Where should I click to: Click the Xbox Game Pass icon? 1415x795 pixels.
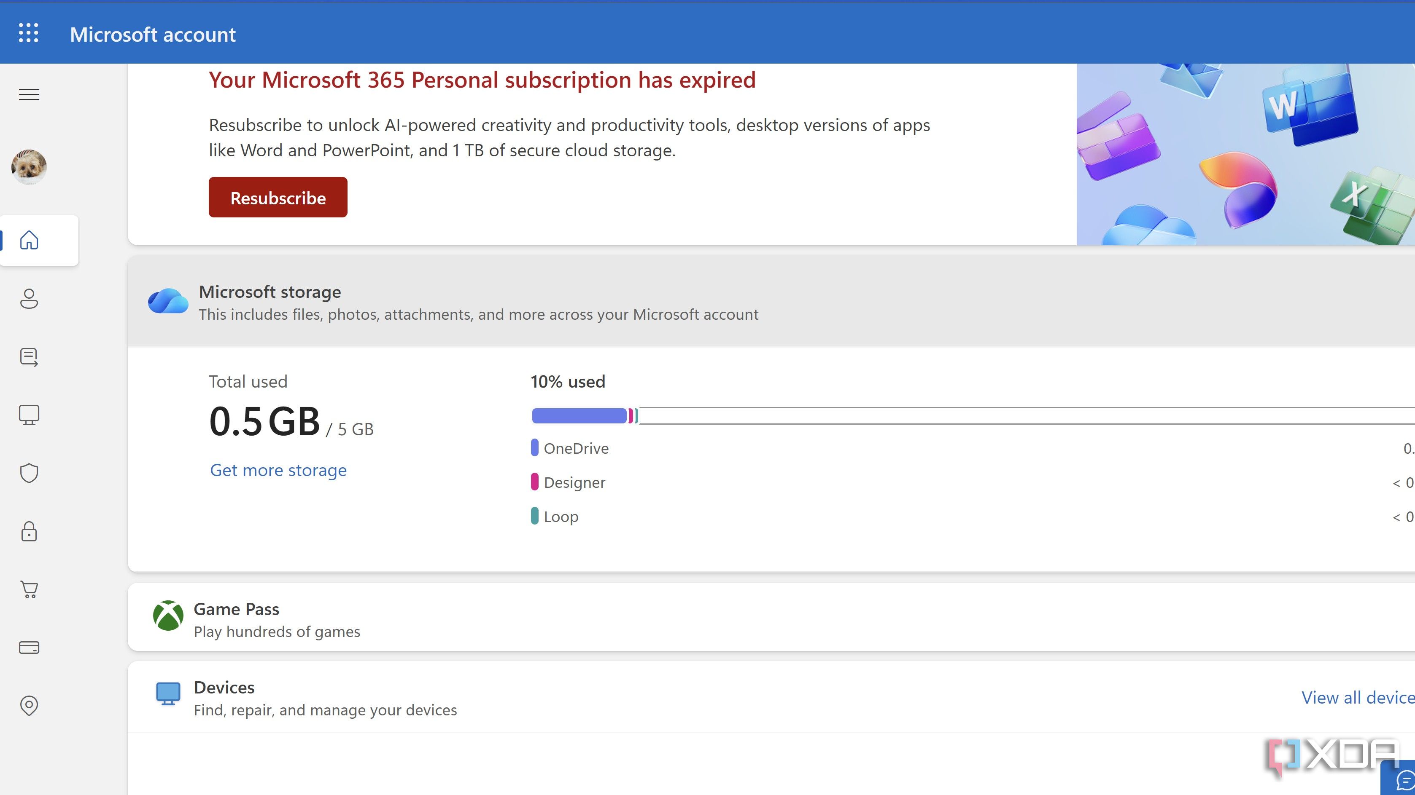168,616
